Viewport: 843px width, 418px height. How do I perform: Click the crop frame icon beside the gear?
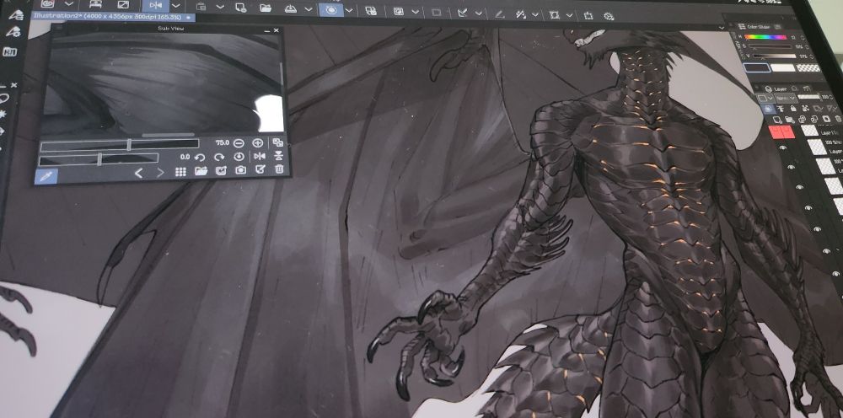pos(588,15)
